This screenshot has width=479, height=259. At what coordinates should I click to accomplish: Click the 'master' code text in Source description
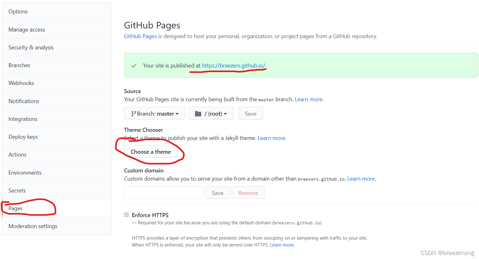[266, 100]
